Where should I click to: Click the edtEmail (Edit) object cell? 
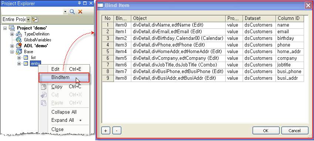point(178,32)
